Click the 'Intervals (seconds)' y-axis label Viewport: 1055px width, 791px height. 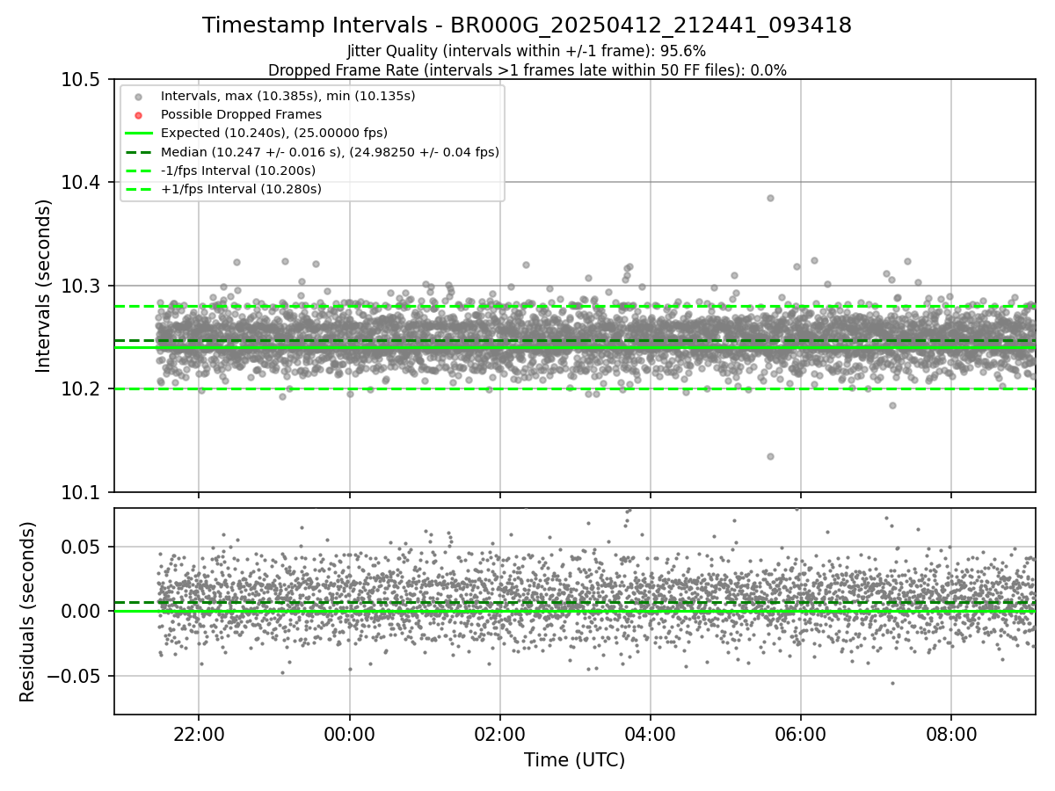click(44, 285)
